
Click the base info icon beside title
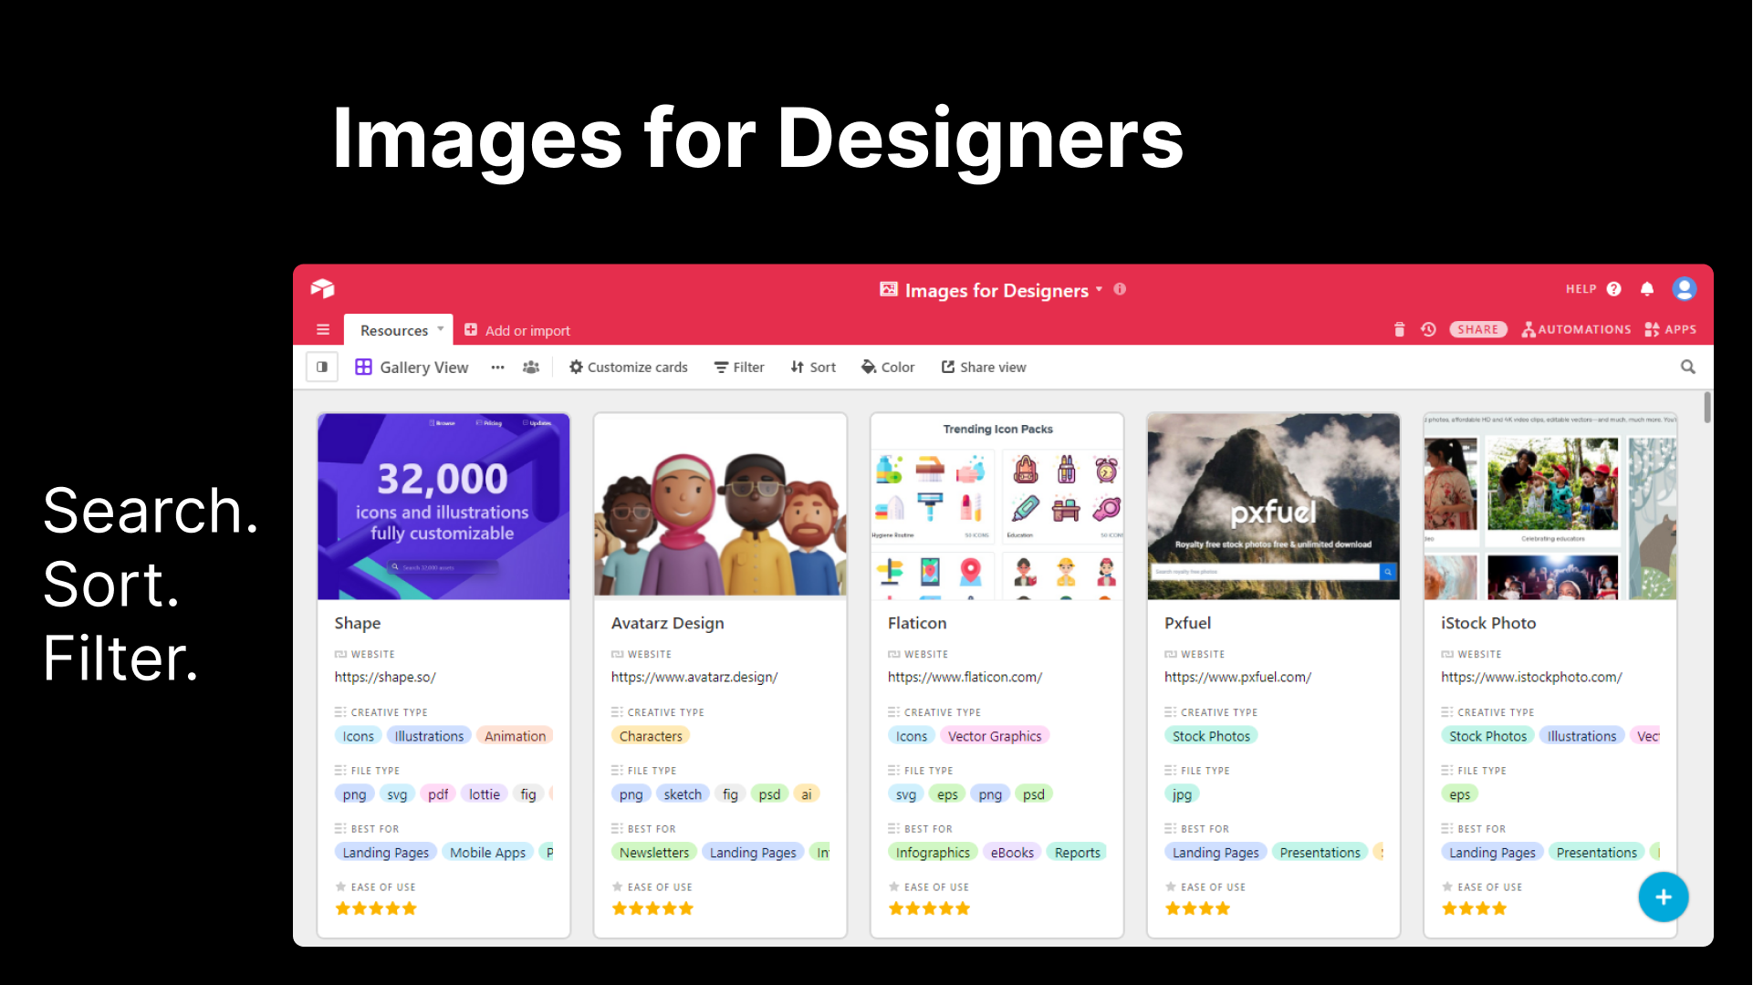(1120, 289)
